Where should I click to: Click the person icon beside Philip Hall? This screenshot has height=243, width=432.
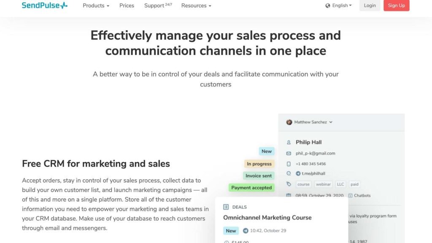click(x=289, y=142)
